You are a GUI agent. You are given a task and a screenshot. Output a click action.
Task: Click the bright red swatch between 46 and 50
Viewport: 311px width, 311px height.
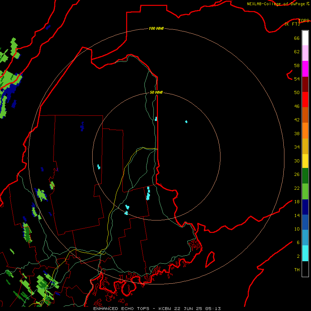tap(305, 100)
